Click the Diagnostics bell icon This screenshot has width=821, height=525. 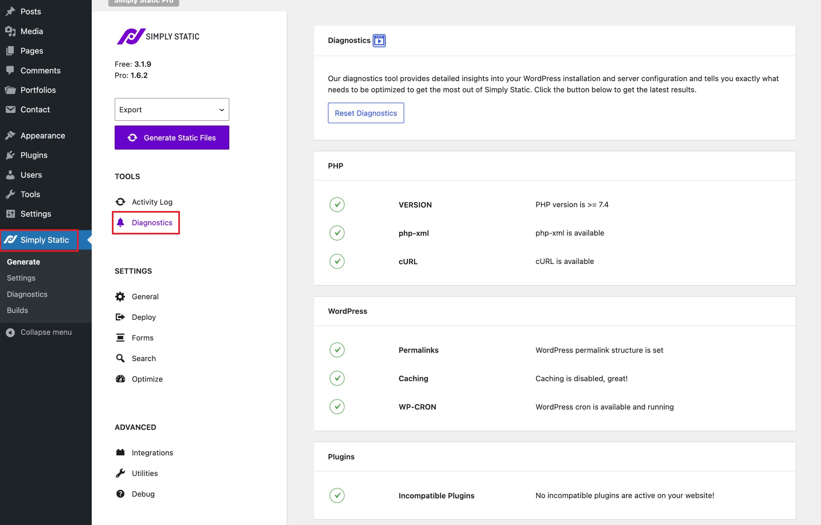coord(120,222)
